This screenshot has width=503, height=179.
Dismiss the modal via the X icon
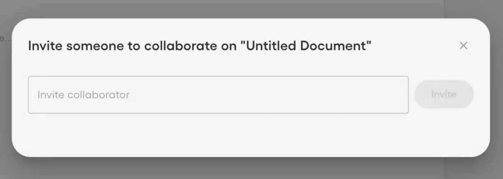coord(463,46)
